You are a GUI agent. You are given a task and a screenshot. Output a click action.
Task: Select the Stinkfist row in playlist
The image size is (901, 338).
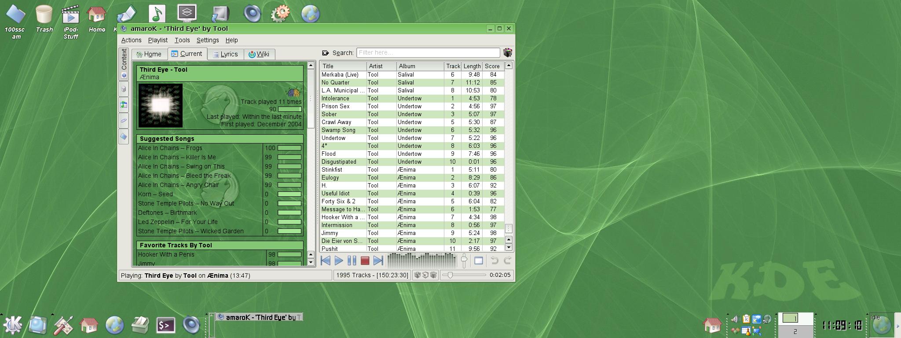[412, 169]
